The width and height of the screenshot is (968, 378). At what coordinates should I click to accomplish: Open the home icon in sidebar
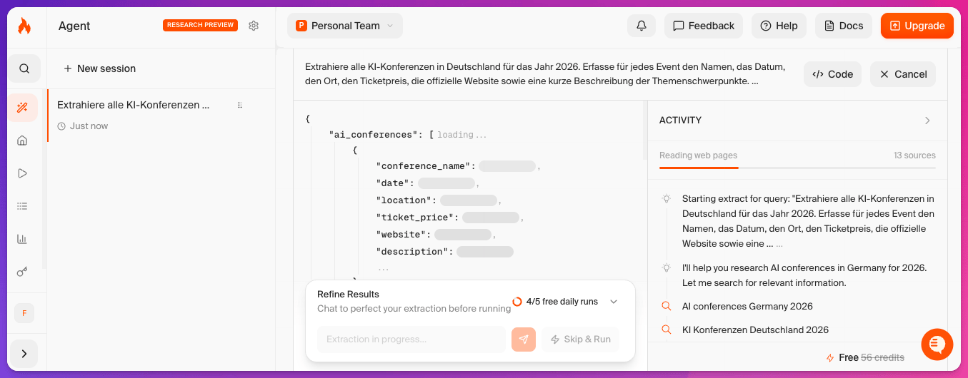(x=22, y=141)
